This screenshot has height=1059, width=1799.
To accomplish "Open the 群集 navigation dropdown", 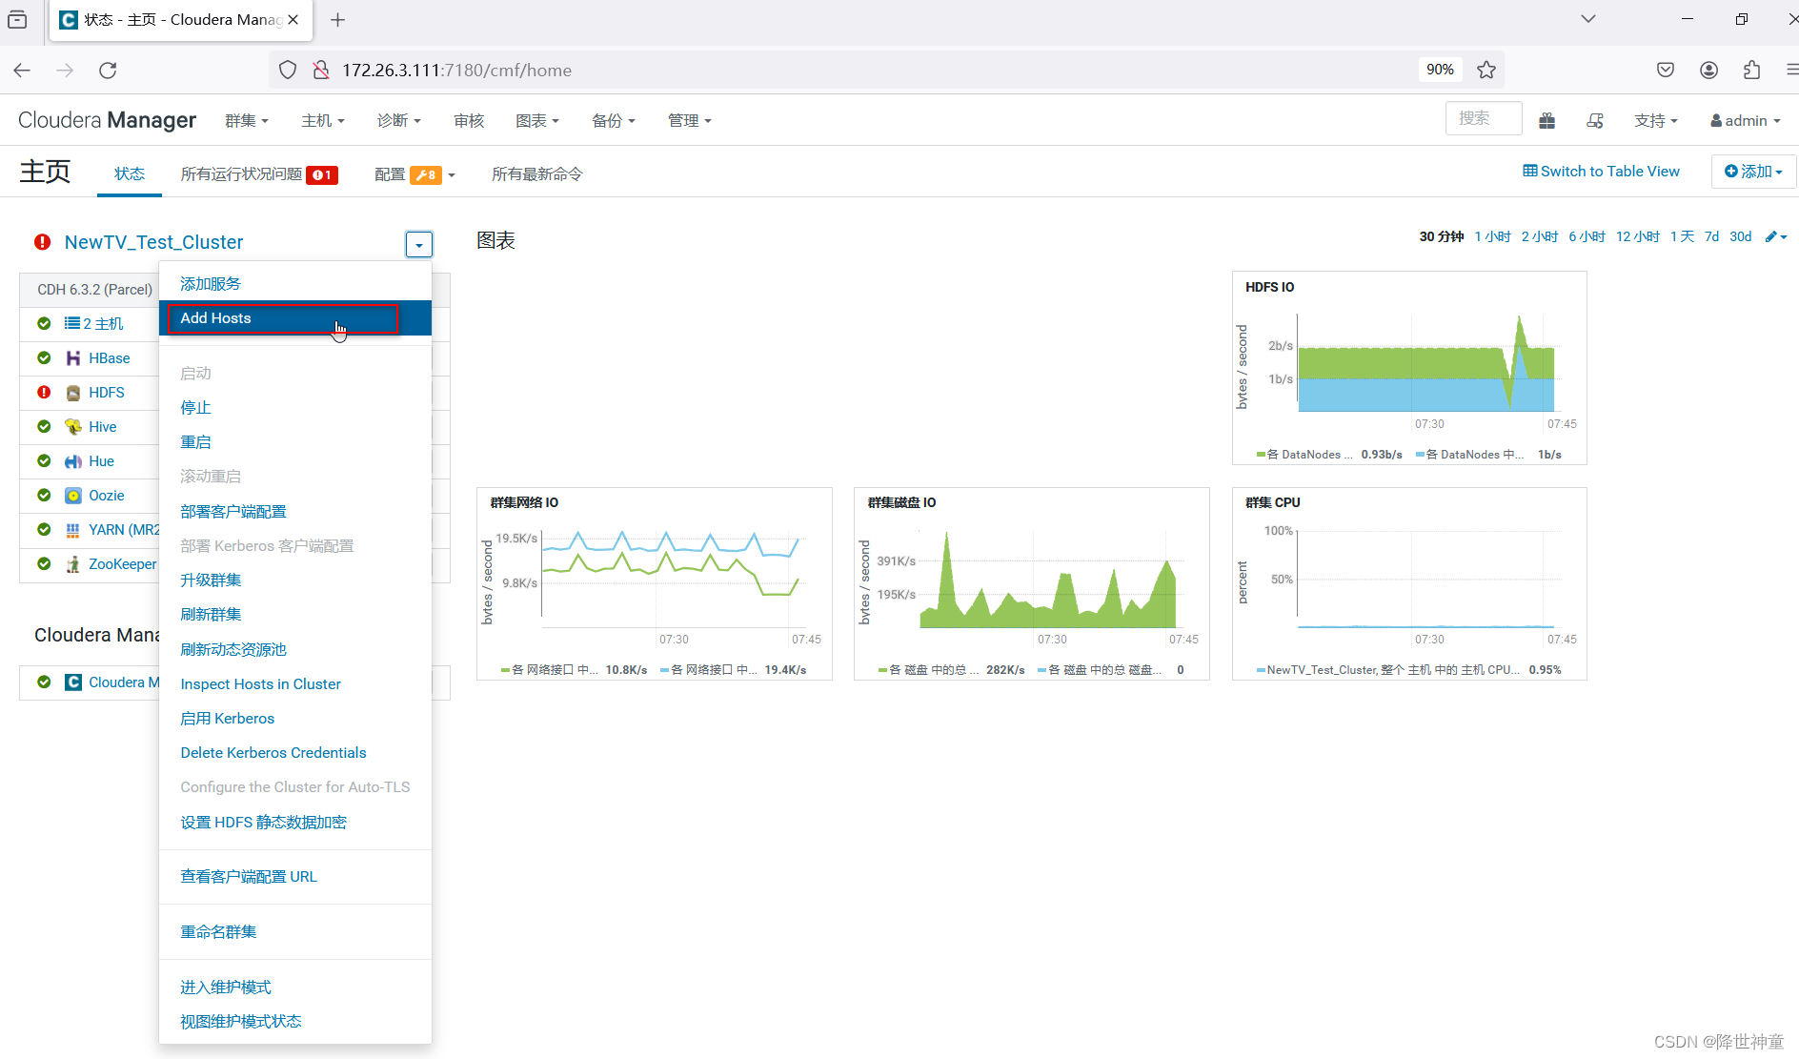I will (x=247, y=121).
